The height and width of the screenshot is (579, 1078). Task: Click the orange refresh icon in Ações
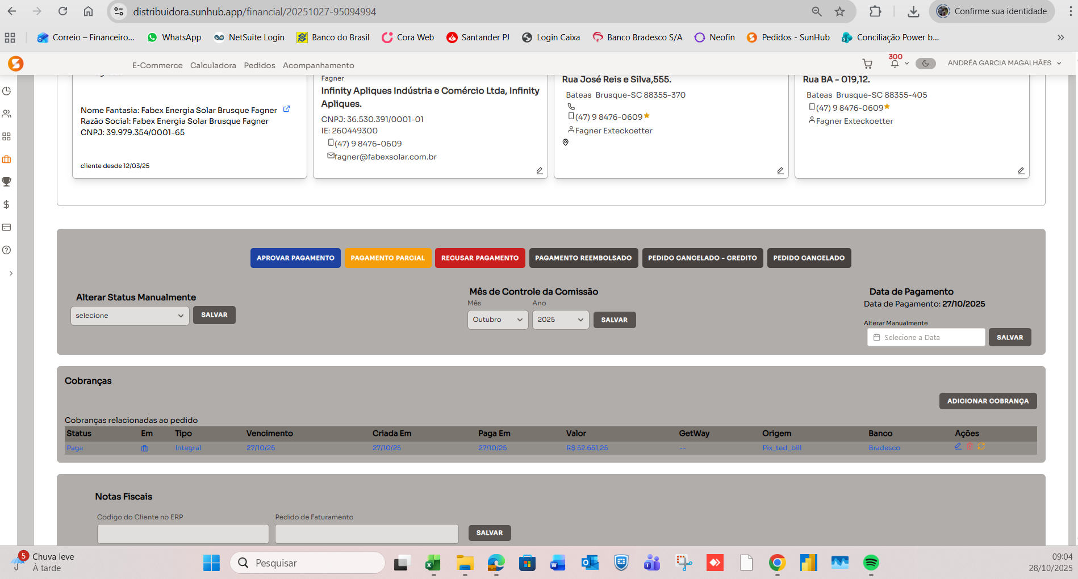tap(981, 447)
